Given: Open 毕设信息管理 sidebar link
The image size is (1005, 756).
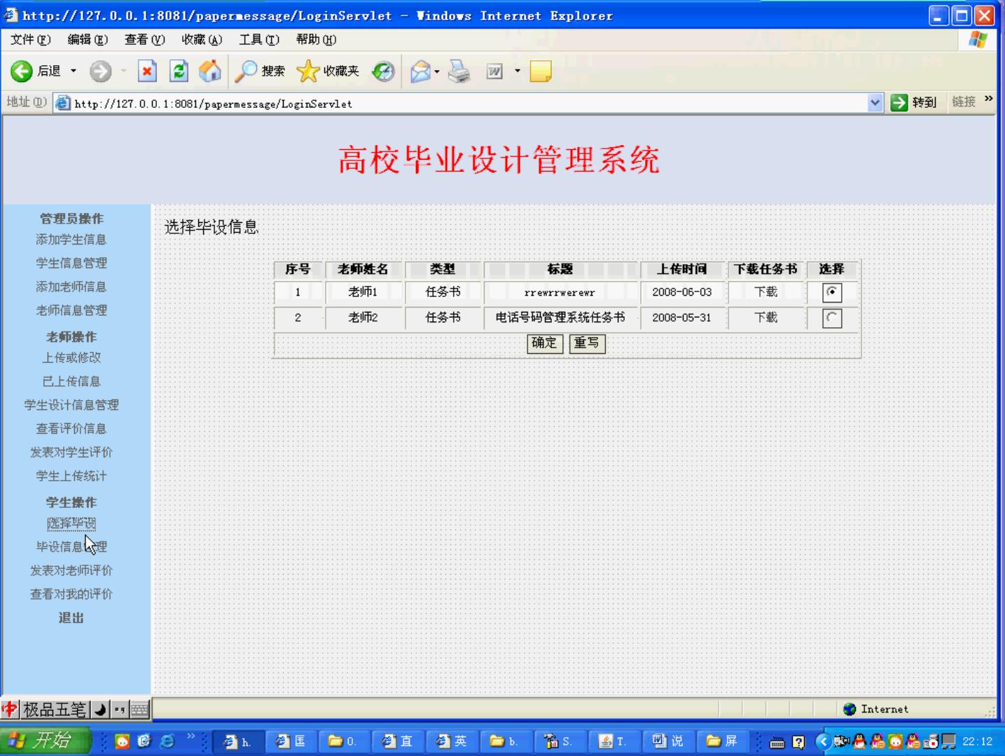Looking at the screenshot, I should pyautogui.click(x=71, y=547).
